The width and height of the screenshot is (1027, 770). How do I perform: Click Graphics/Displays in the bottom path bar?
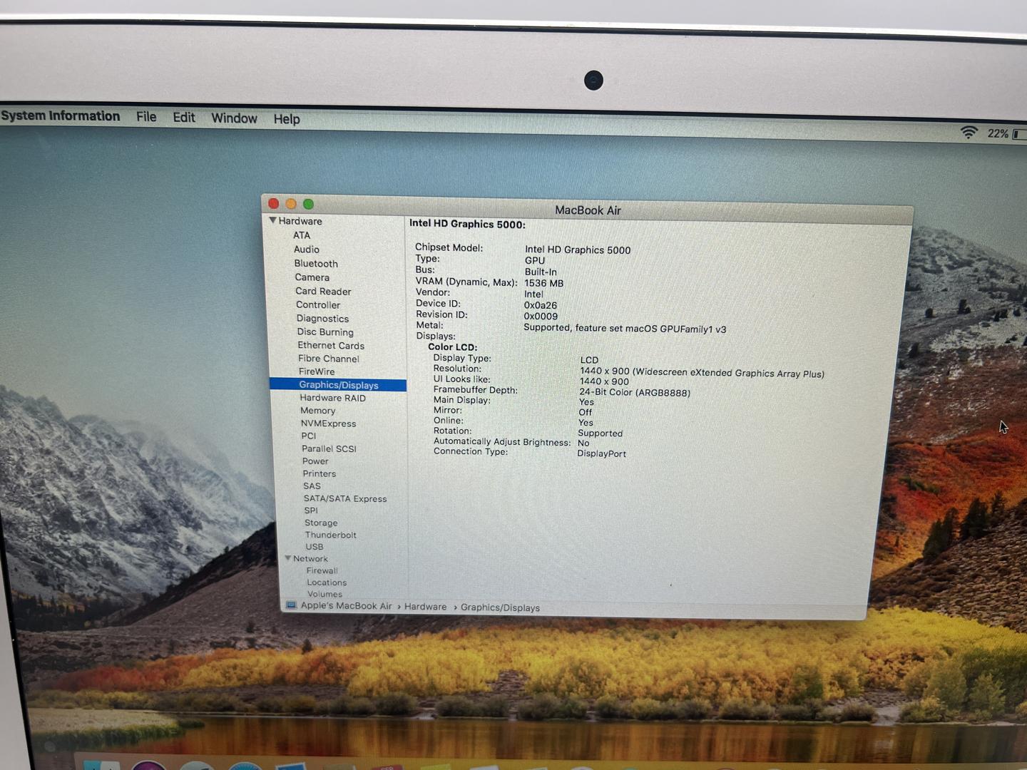(500, 607)
